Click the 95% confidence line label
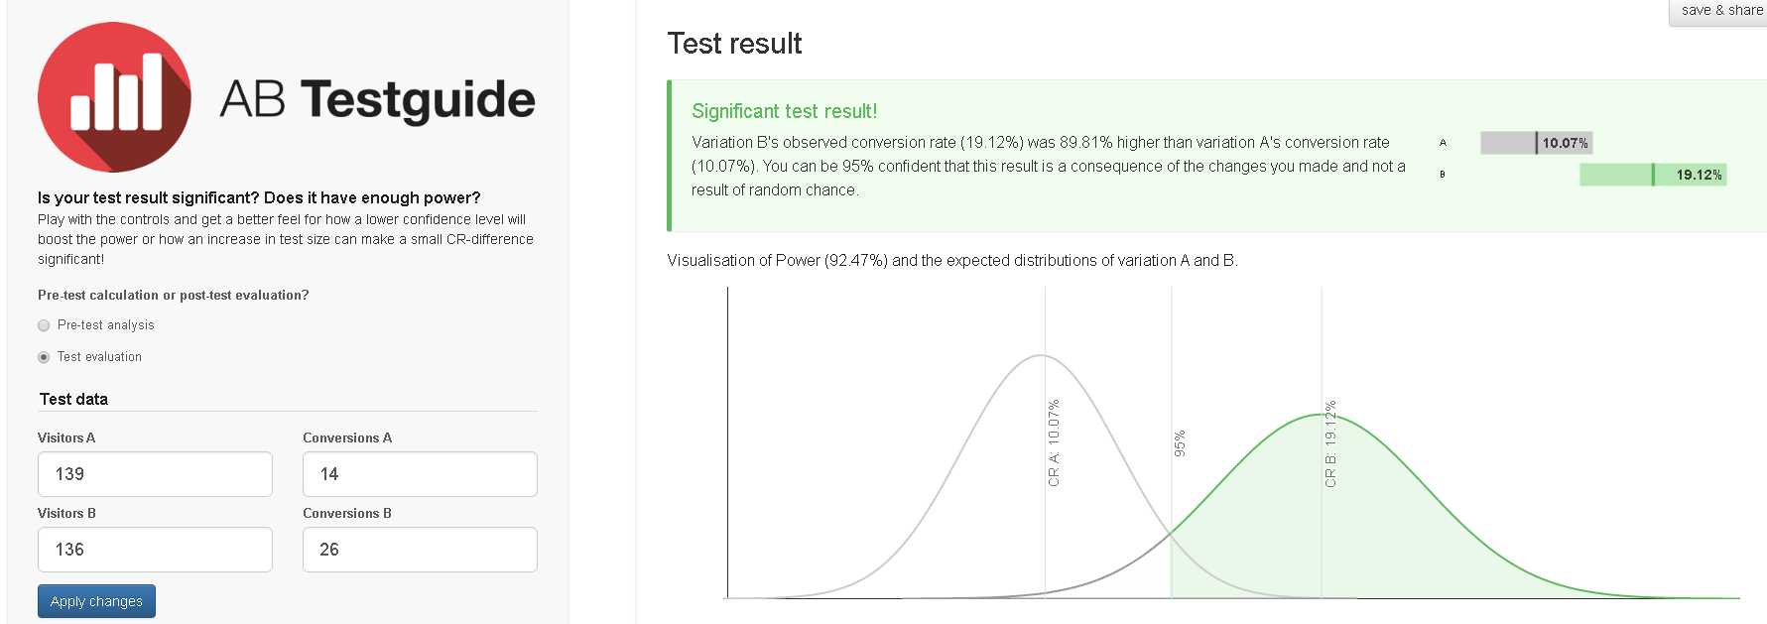Image resolution: width=1767 pixels, height=624 pixels. click(1180, 443)
